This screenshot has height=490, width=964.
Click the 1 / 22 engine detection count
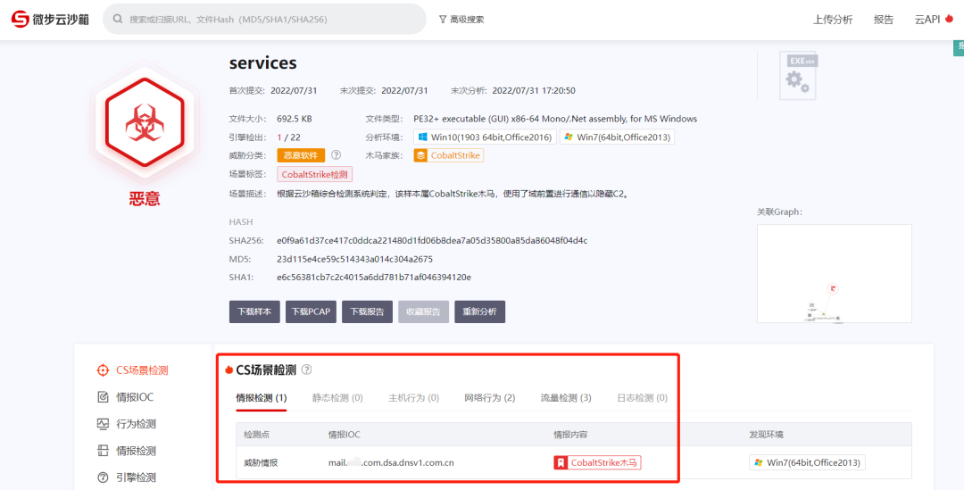289,137
